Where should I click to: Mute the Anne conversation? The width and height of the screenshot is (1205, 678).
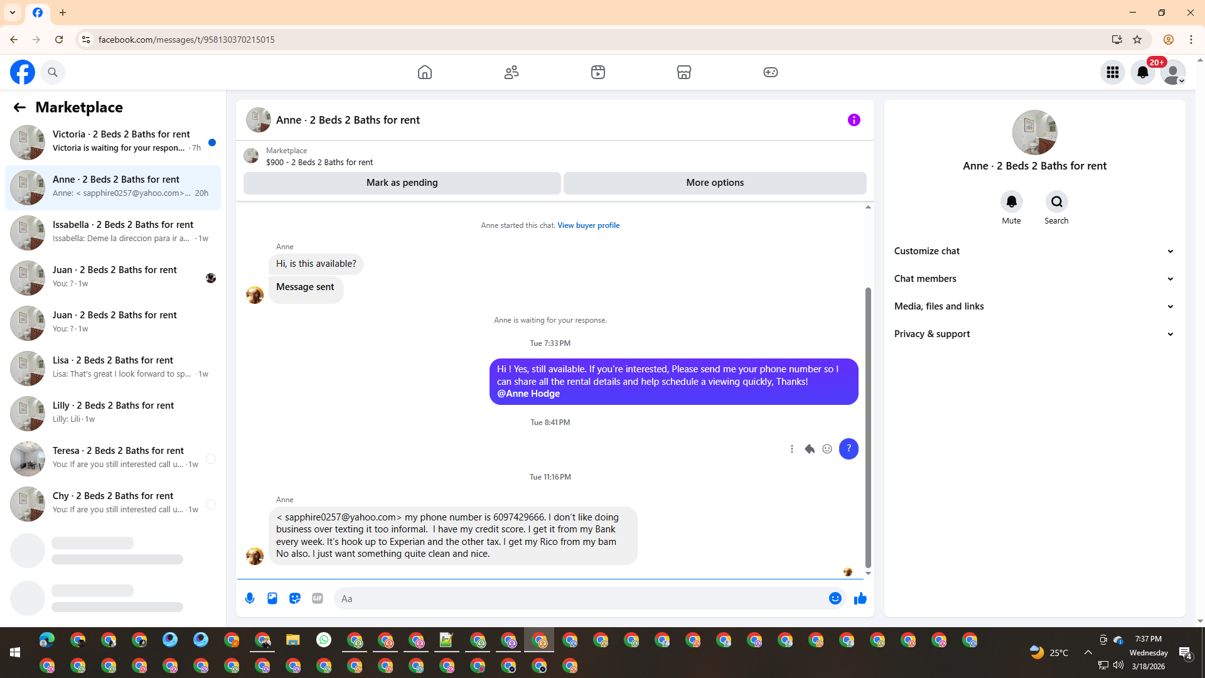(1011, 202)
